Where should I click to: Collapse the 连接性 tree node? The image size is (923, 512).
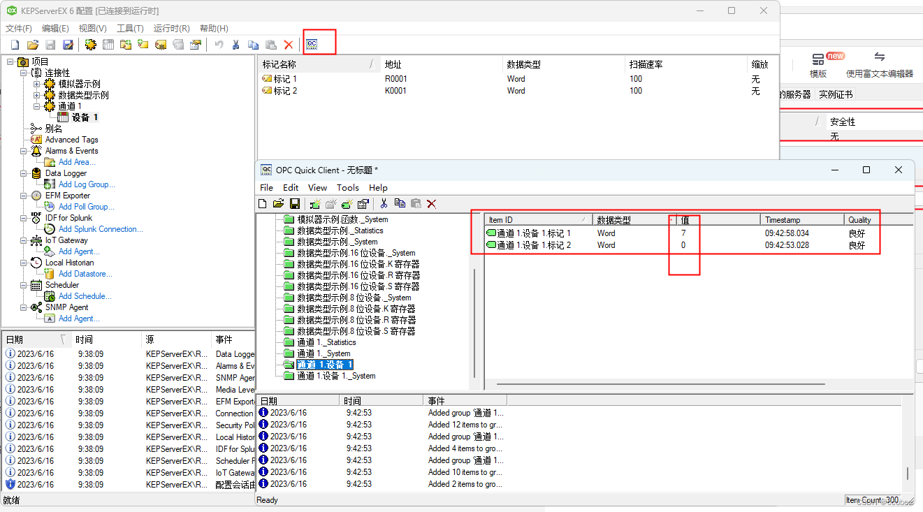(x=24, y=73)
